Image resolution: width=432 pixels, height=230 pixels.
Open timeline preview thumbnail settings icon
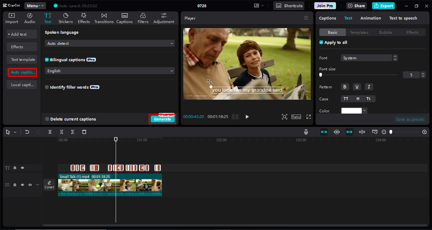click(x=375, y=132)
